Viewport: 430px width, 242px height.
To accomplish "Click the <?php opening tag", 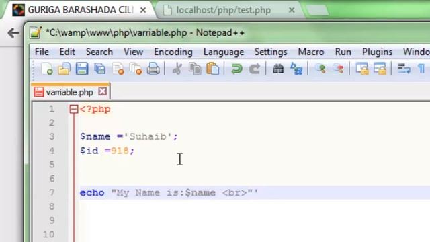I will (95, 109).
